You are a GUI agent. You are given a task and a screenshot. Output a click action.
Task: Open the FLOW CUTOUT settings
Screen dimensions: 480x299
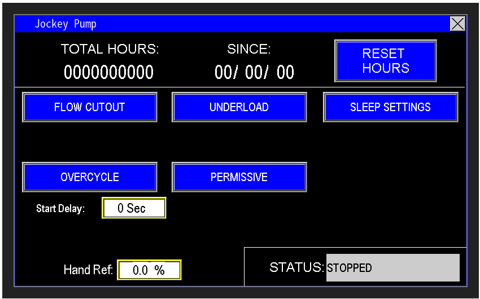coord(89,107)
